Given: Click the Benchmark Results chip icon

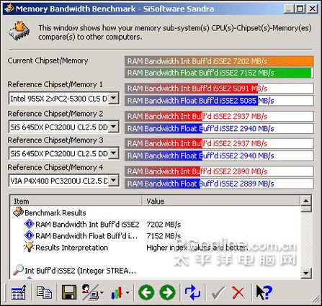Looking at the screenshot, I should coord(18,212).
